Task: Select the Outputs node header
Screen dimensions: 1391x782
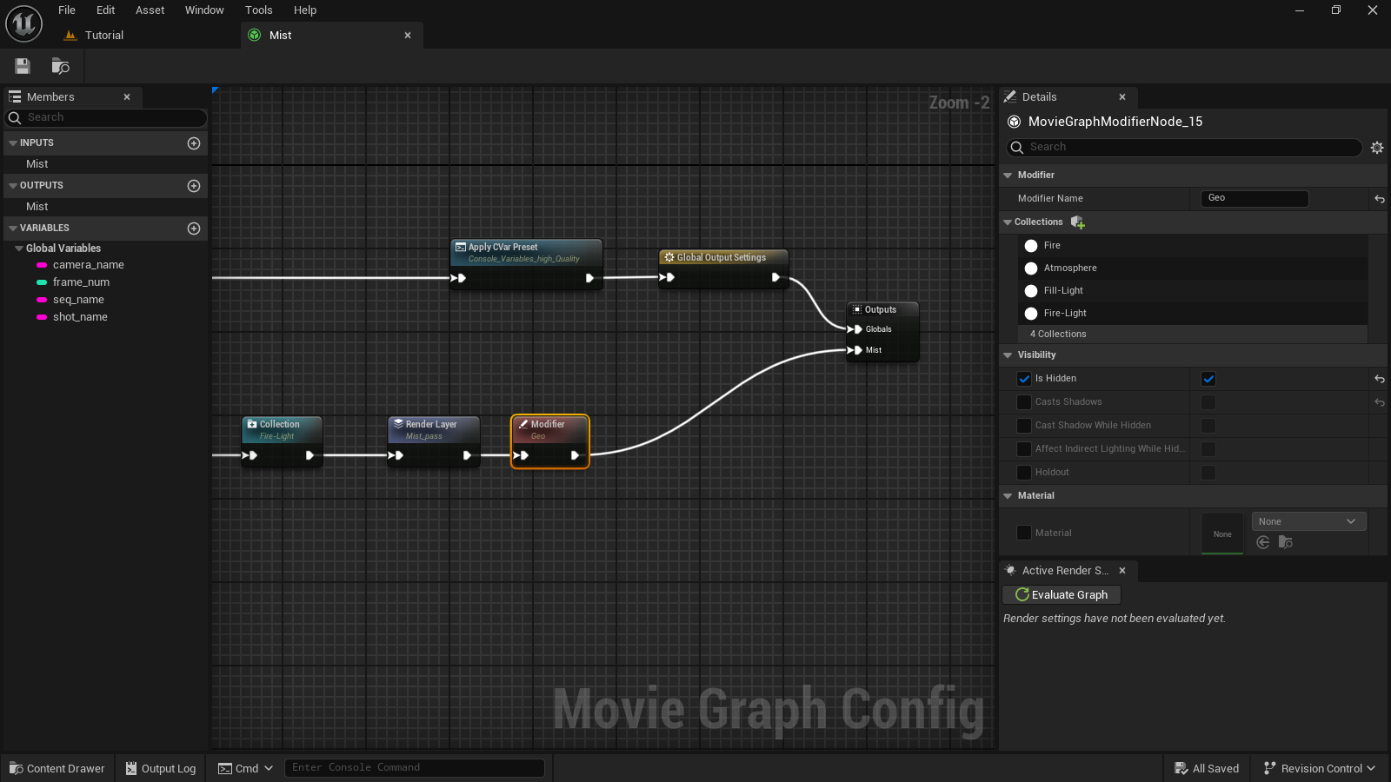Action: pos(882,309)
